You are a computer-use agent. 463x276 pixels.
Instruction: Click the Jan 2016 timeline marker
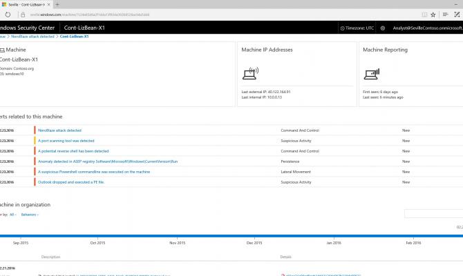(334, 243)
